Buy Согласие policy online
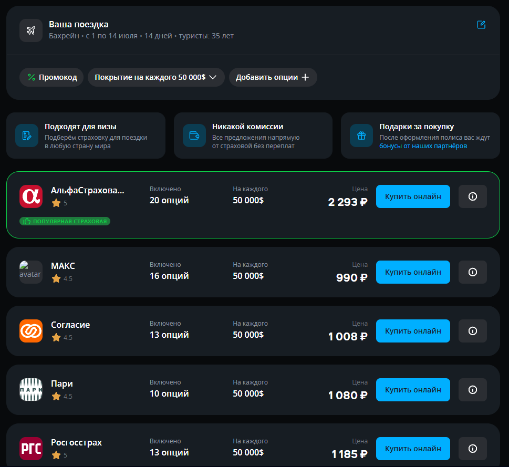This screenshot has height=467, width=509. [x=413, y=331]
